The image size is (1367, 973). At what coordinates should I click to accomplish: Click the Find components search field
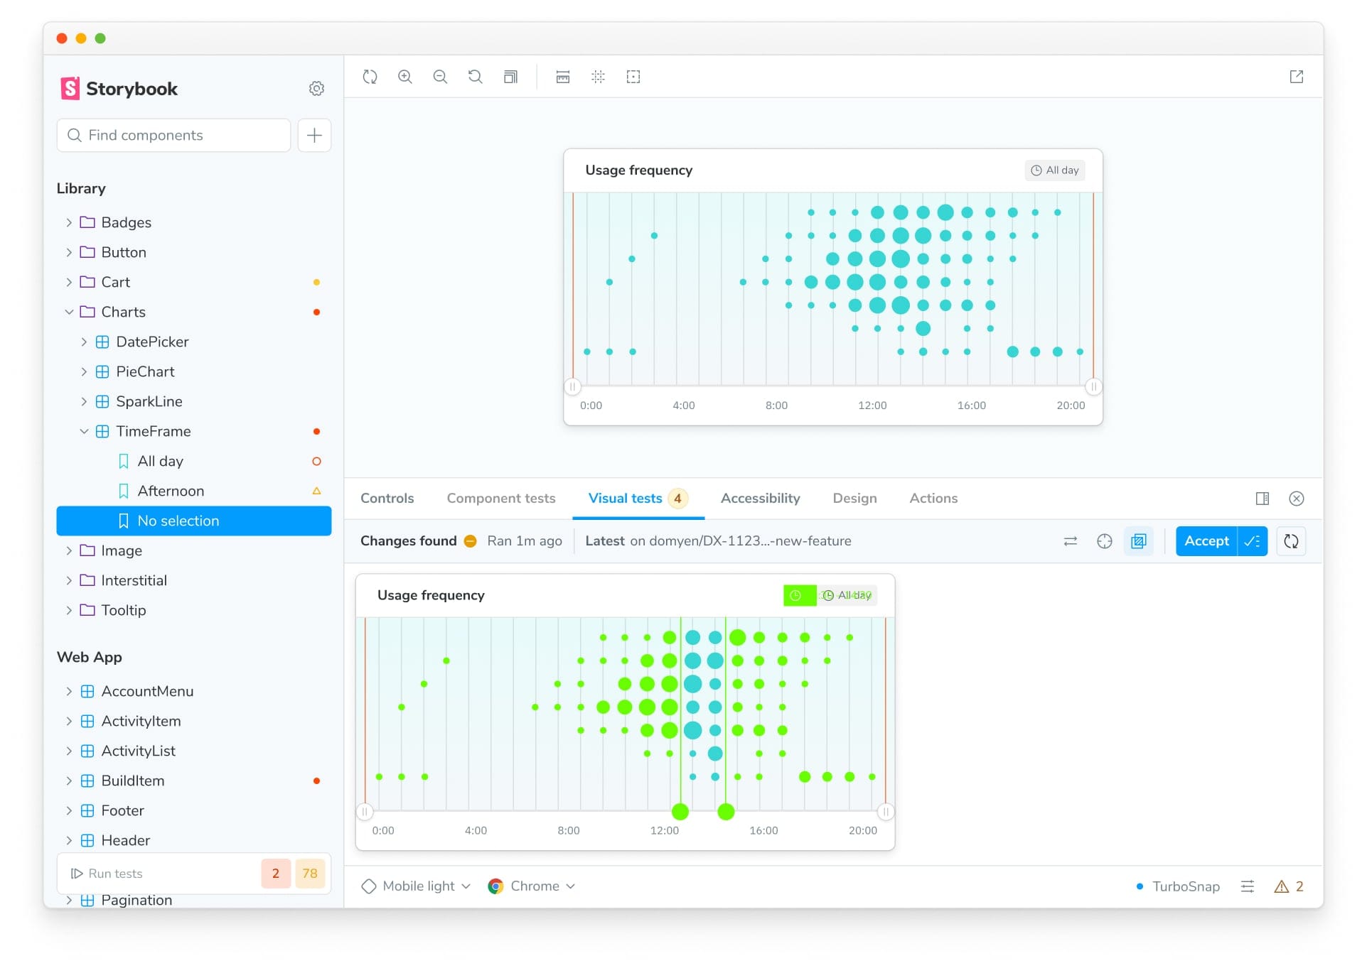click(174, 135)
